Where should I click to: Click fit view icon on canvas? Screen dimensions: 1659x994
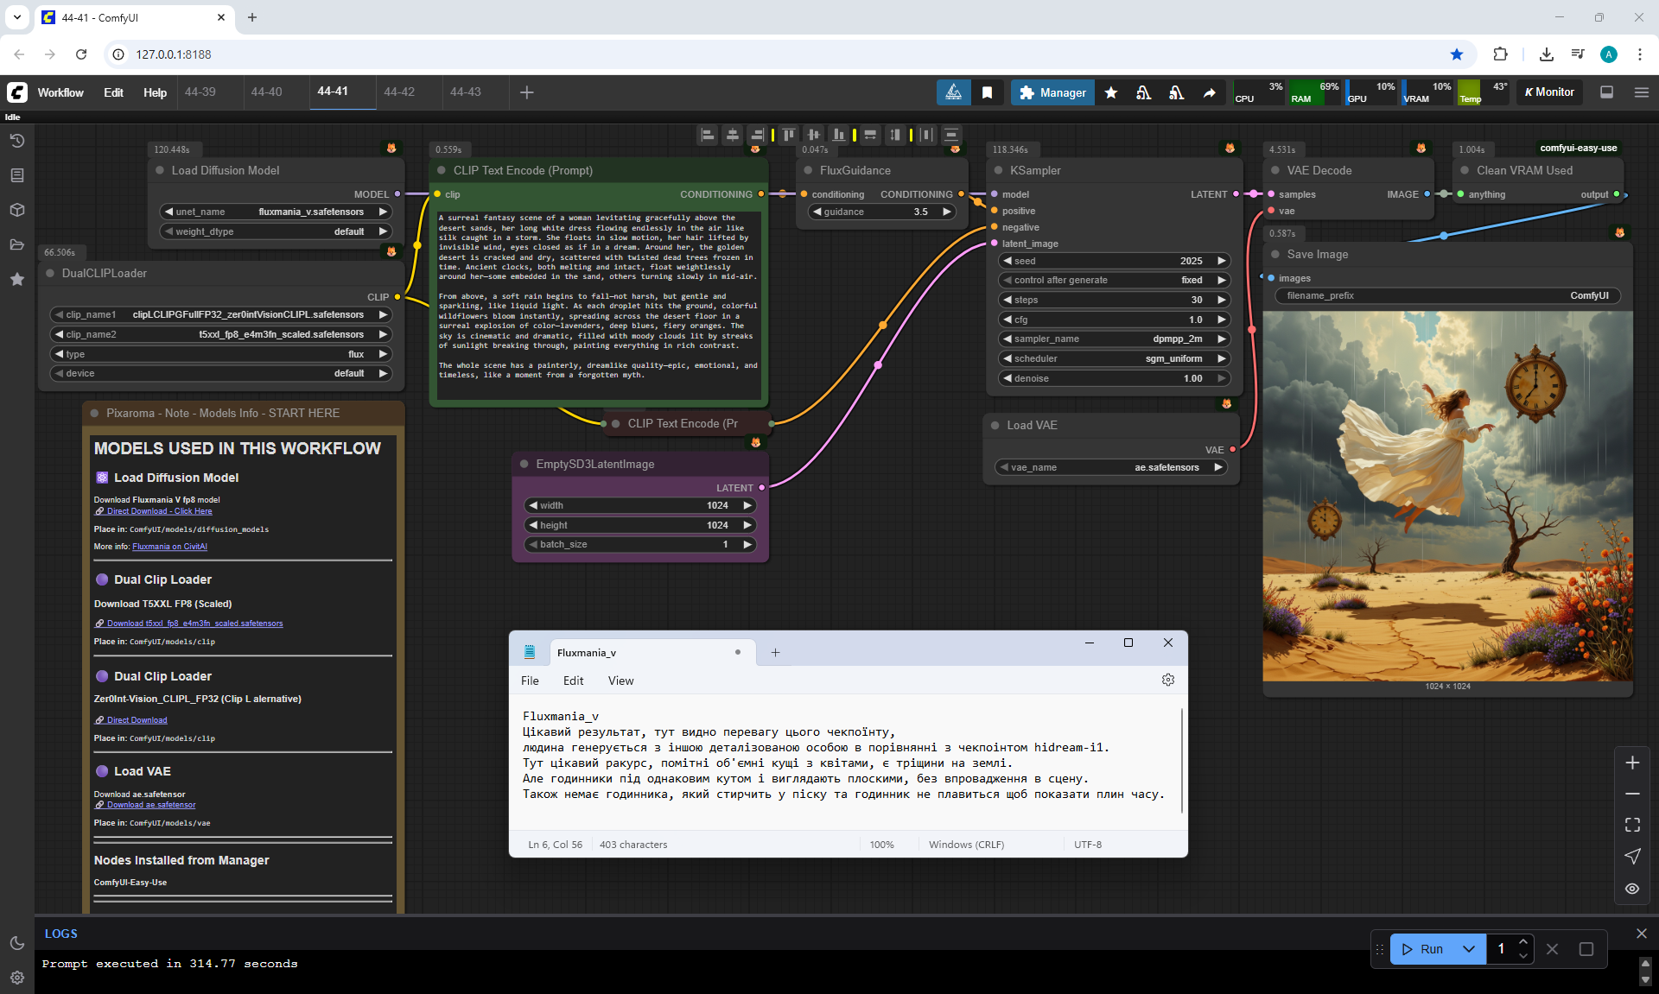click(x=1632, y=825)
